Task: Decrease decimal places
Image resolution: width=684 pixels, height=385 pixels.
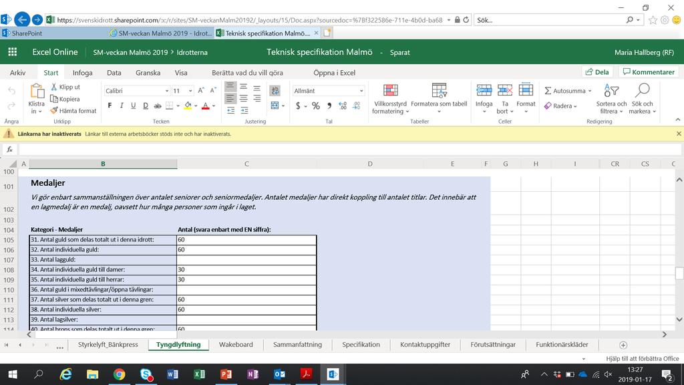Action: pos(357,106)
